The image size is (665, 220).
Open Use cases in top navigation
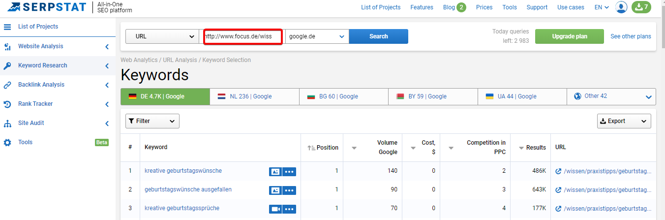click(x=571, y=7)
